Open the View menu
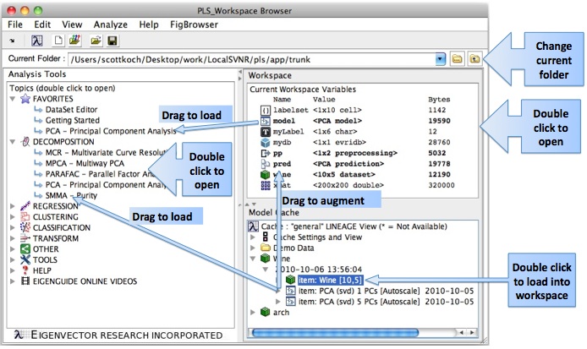 [x=72, y=25]
